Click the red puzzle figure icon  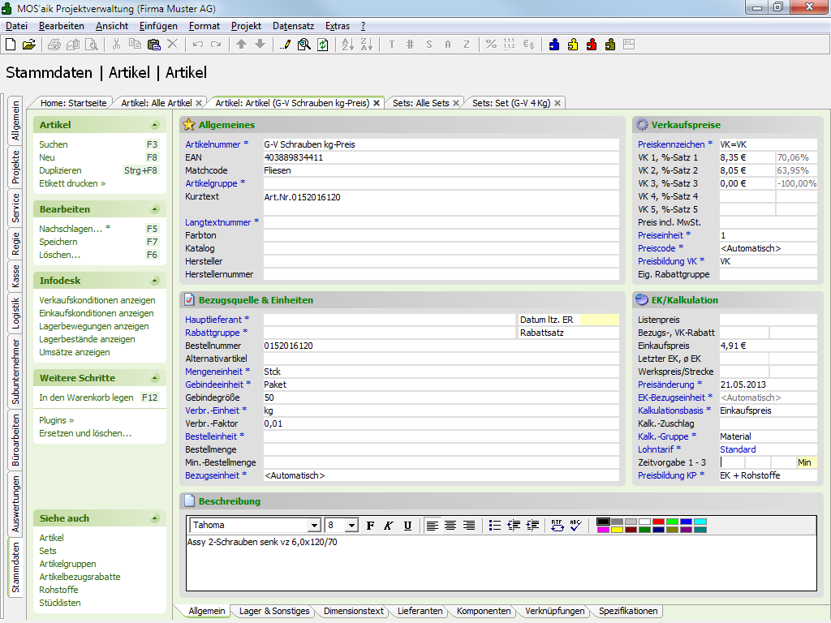(x=592, y=45)
